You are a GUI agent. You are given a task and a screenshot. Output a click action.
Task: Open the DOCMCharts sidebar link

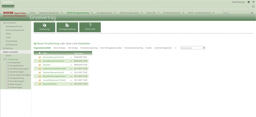(x=8, y=48)
